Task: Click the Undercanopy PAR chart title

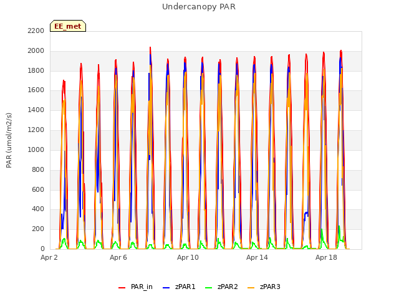Action: (x=199, y=7)
